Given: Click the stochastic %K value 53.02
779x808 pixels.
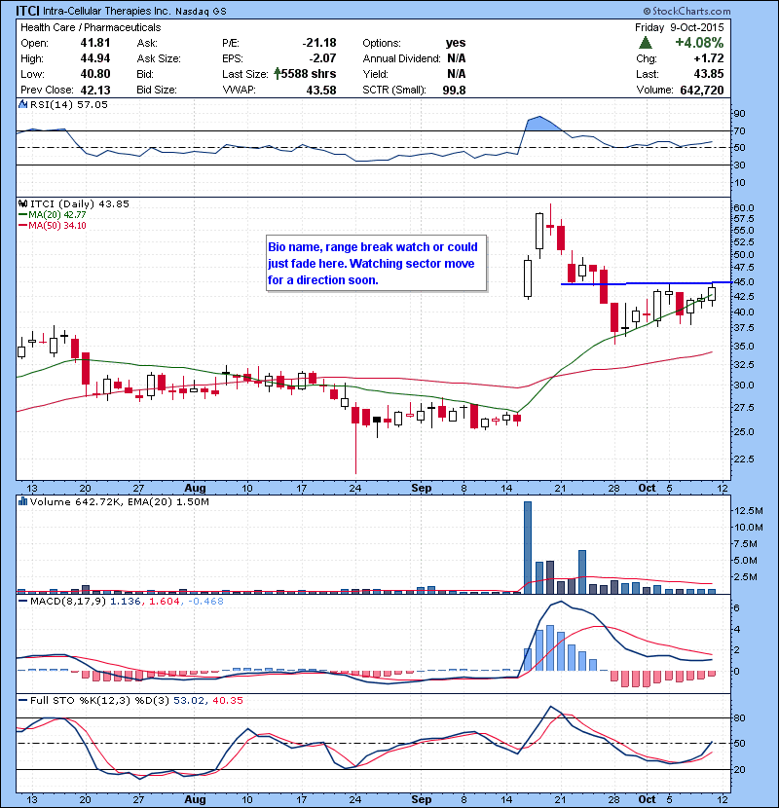Looking at the screenshot, I should pos(189,700).
